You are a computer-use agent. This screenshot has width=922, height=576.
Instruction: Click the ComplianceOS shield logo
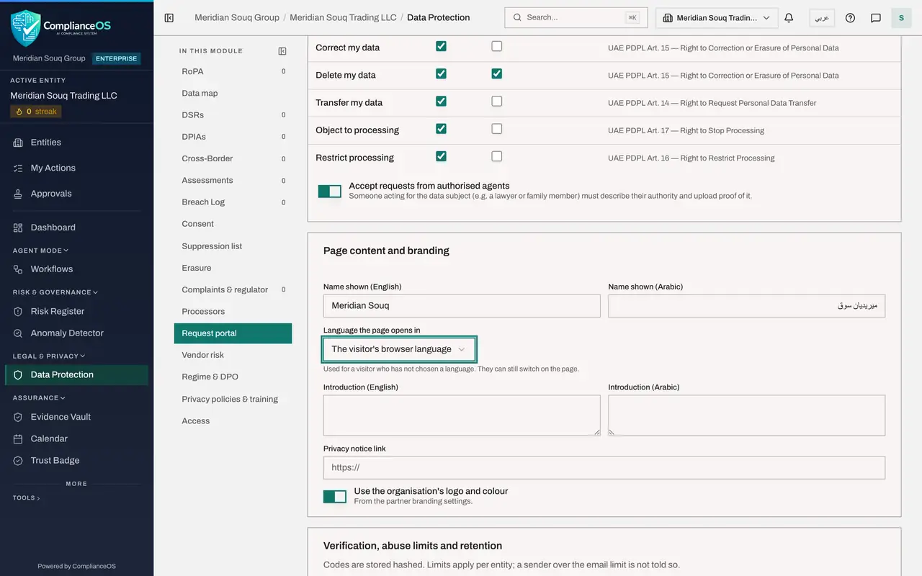[25, 27]
